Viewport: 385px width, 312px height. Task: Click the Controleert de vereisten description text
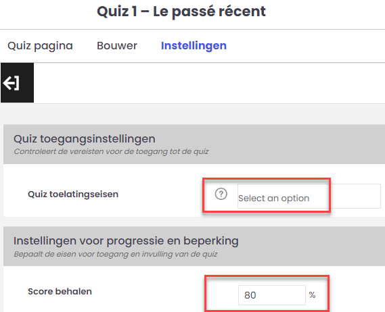pyautogui.click(x=111, y=151)
